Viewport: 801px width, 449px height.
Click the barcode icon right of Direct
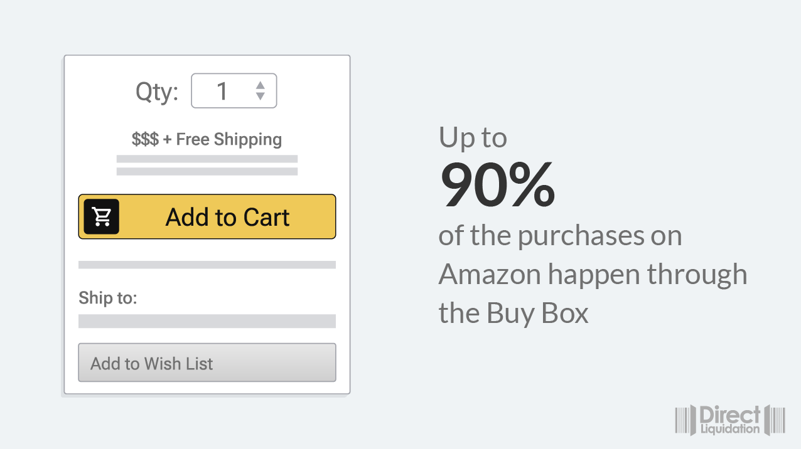(777, 420)
